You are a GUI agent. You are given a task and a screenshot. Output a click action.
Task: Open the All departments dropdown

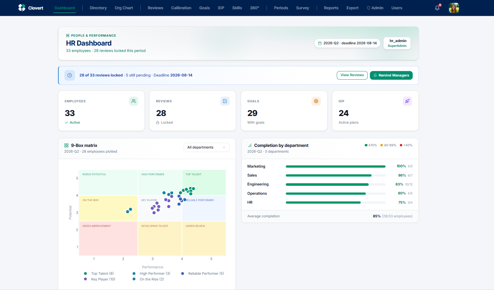(x=206, y=147)
